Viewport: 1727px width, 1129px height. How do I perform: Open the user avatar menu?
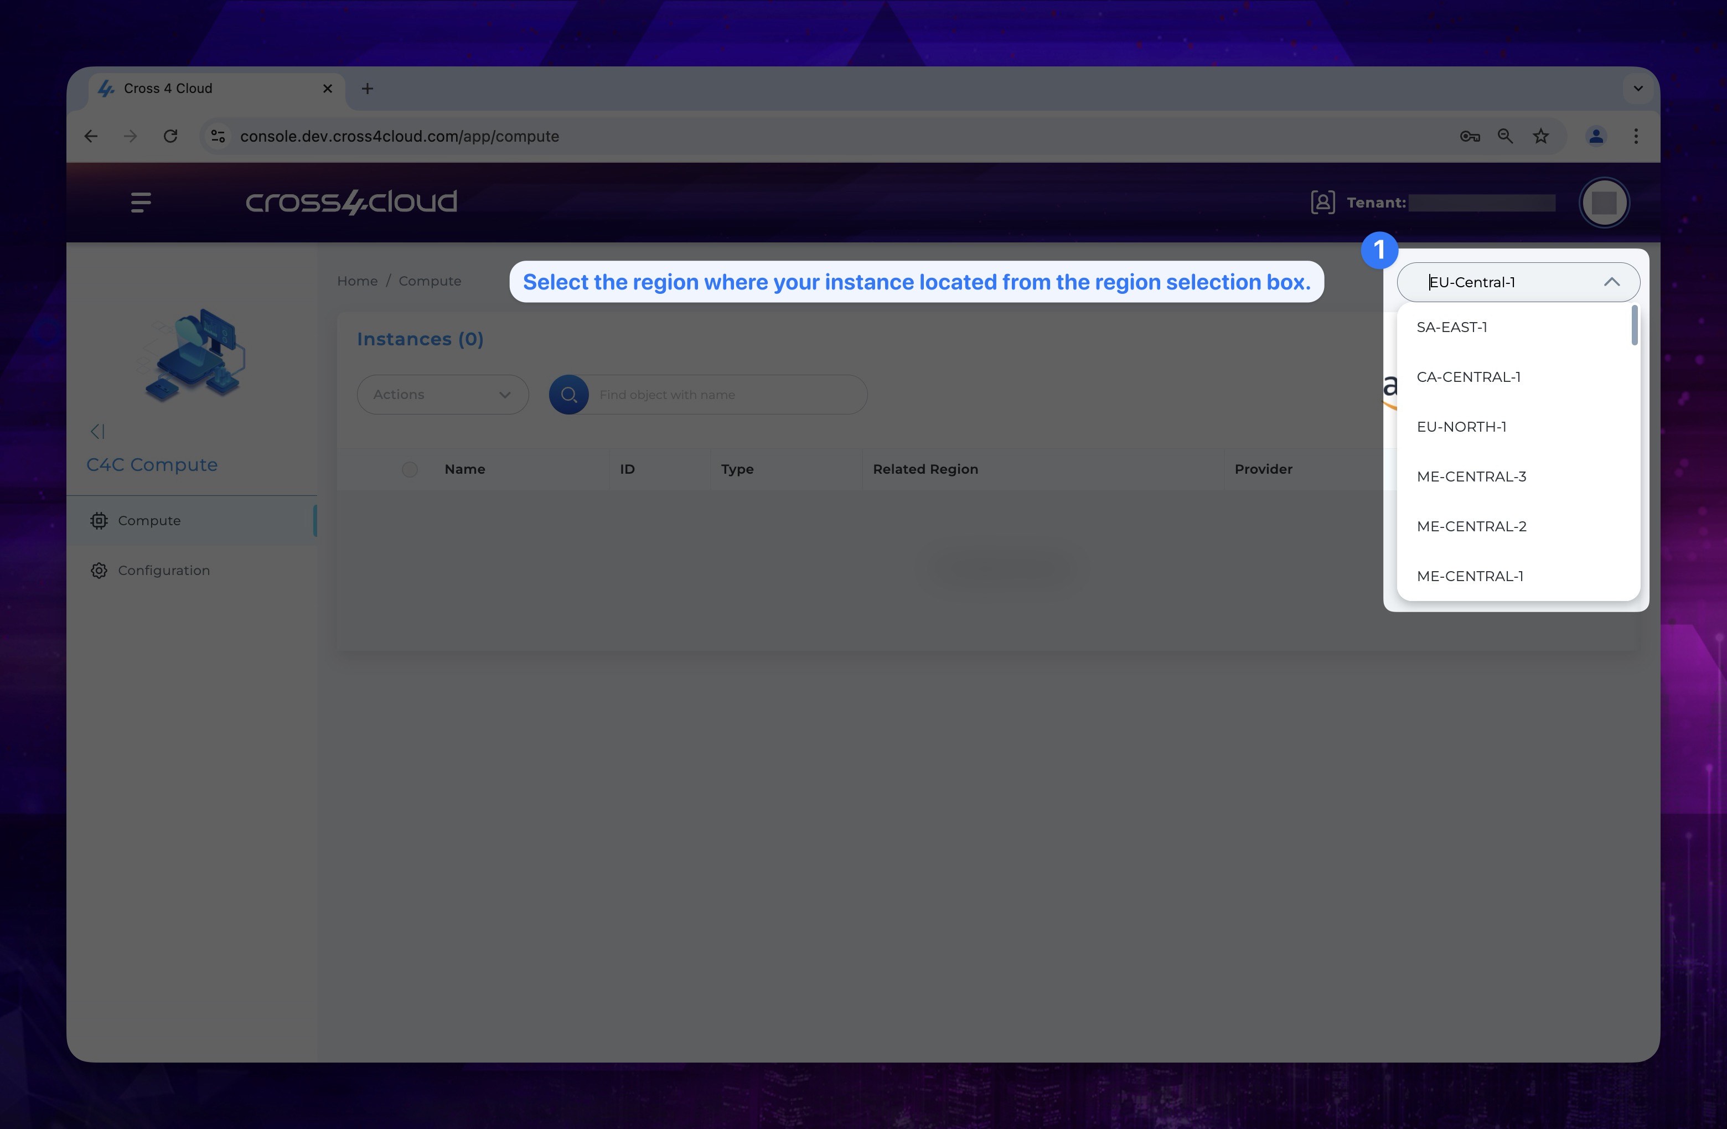pyautogui.click(x=1604, y=203)
